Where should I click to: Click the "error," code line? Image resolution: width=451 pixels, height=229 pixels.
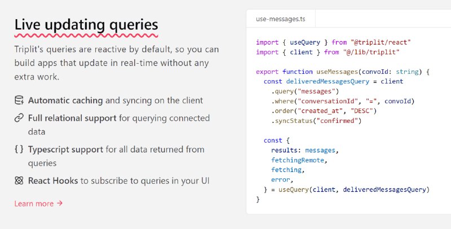tap(282, 179)
